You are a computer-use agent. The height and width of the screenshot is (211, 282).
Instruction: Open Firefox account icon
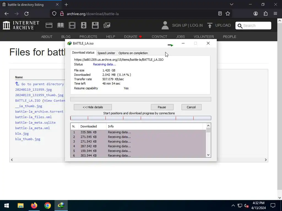click(x=256, y=14)
